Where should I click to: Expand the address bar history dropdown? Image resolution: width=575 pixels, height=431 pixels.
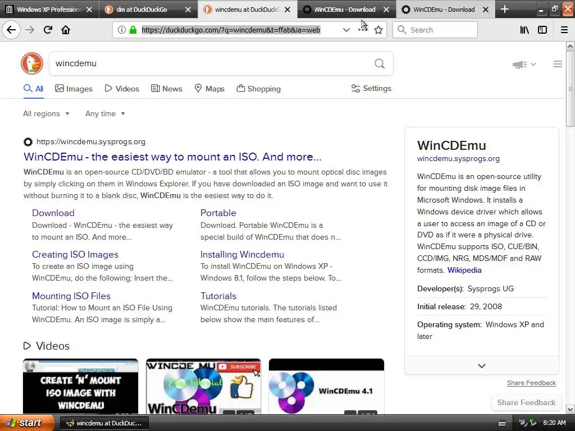[346, 30]
